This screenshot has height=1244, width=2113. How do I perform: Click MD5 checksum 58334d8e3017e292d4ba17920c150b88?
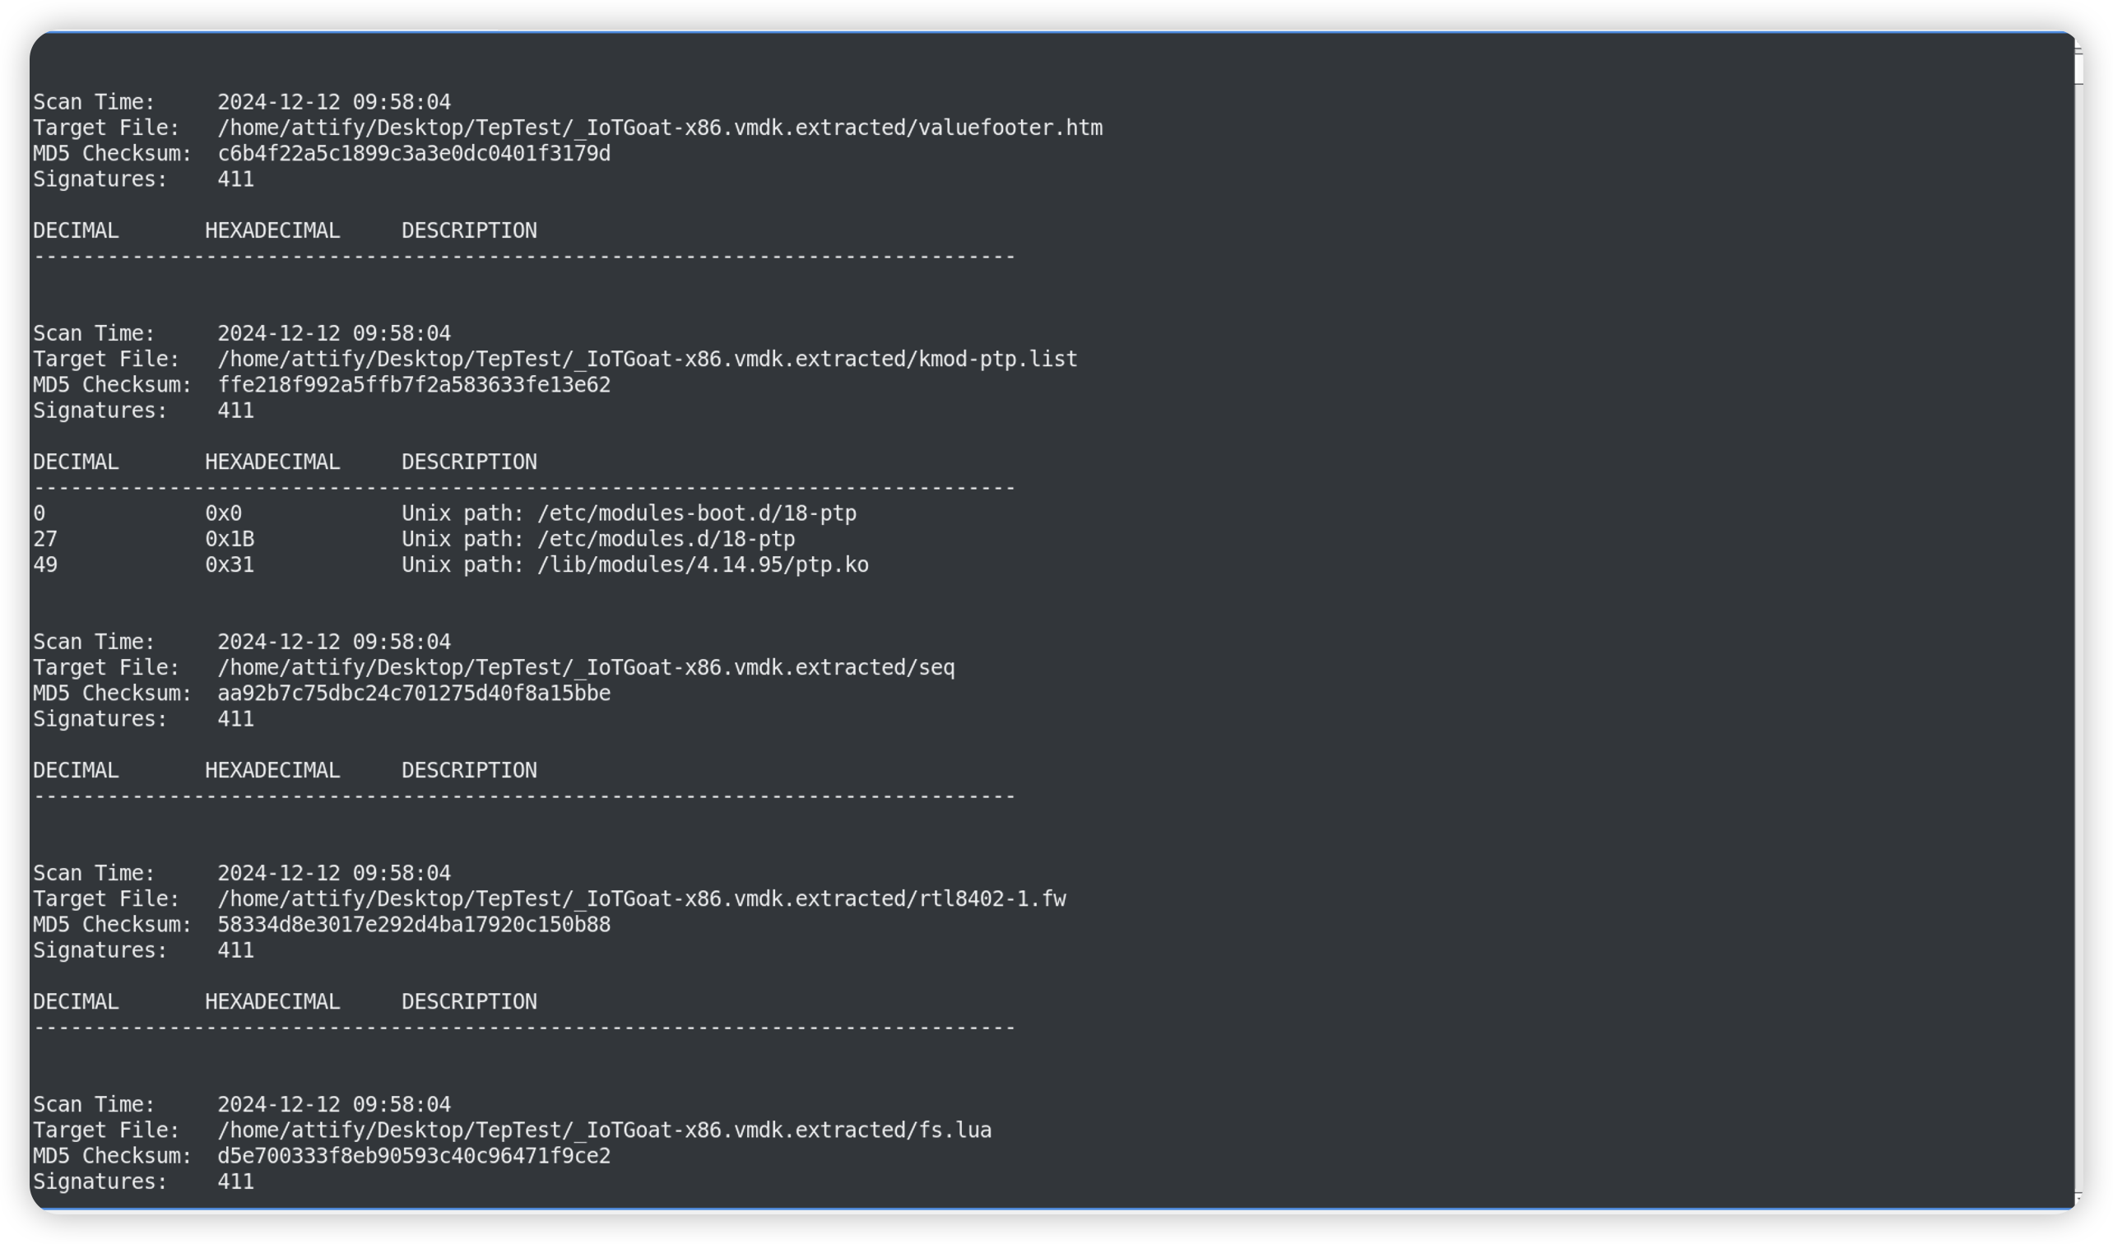tap(413, 925)
